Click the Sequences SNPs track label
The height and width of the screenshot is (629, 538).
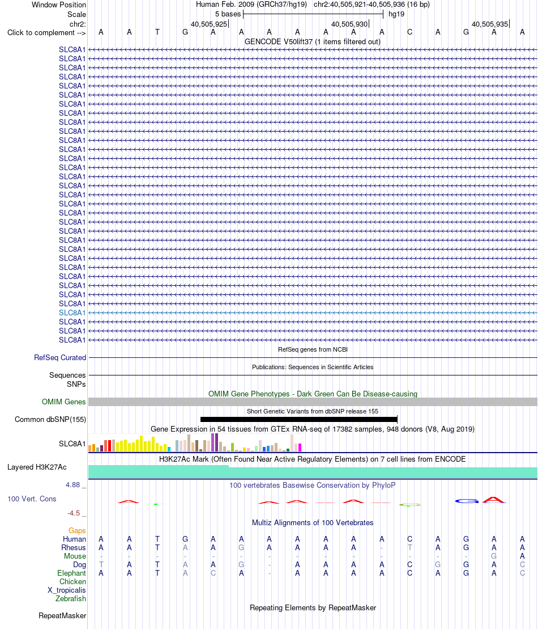click(67, 379)
